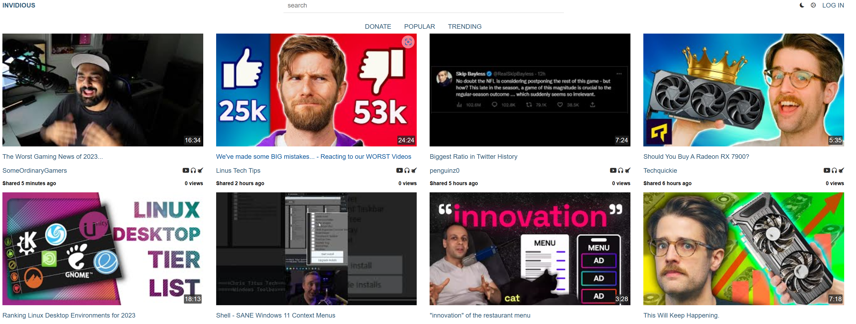Click YouTube icon beside Linus Tech Tips
The image size is (856, 324).
400,170
